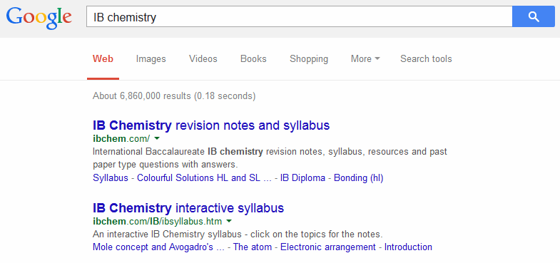560x263 pixels.
Task: Expand the arrow beside ibchem.com/IB/ibsyllabus.htm
Action: tap(229, 221)
